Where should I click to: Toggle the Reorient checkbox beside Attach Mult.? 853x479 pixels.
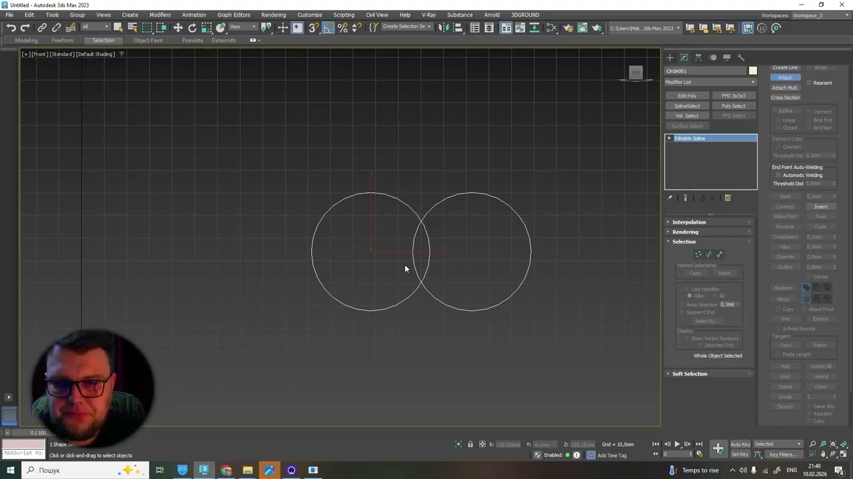pos(809,82)
